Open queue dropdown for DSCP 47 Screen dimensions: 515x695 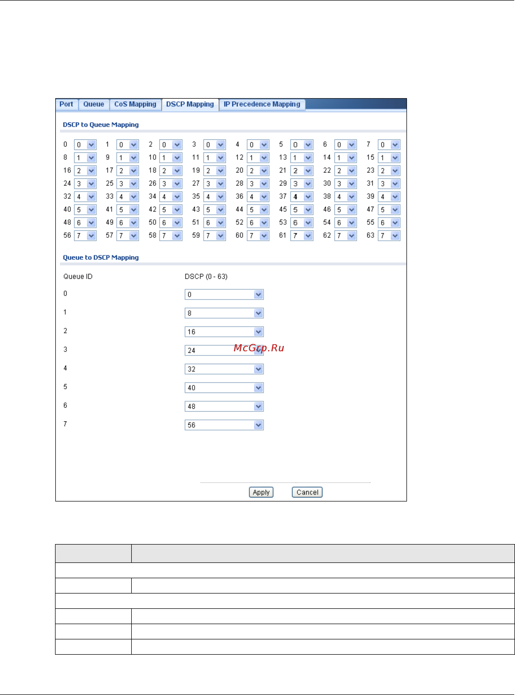(x=389, y=210)
